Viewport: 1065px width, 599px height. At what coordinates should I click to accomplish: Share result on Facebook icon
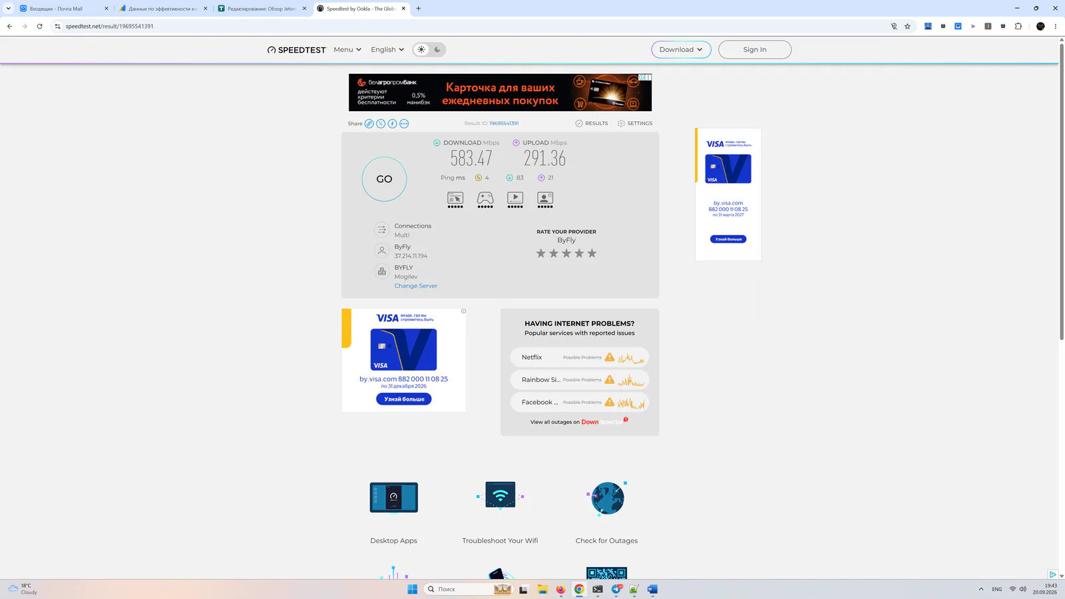coord(393,124)
